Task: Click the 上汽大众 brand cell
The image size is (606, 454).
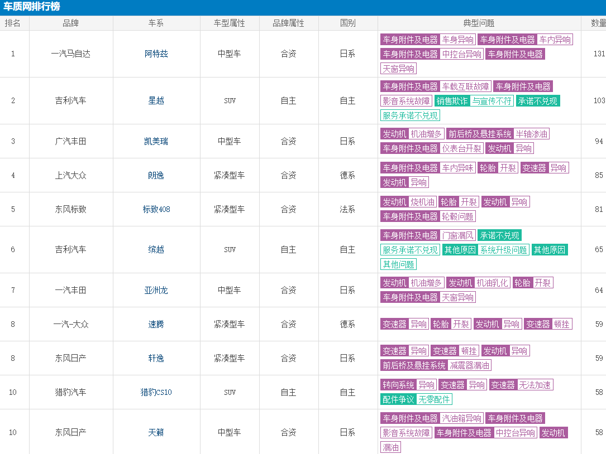Action: pyautogui.click(x=71, y=175)
